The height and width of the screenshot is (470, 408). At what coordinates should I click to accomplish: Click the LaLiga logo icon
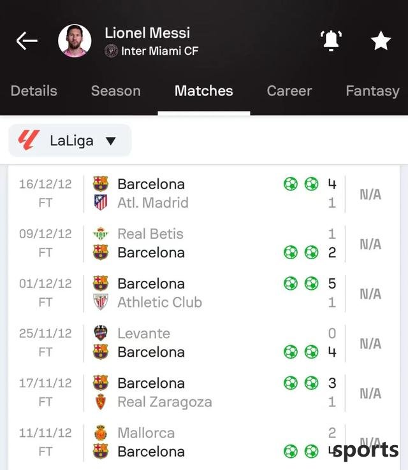click(29, 140)
